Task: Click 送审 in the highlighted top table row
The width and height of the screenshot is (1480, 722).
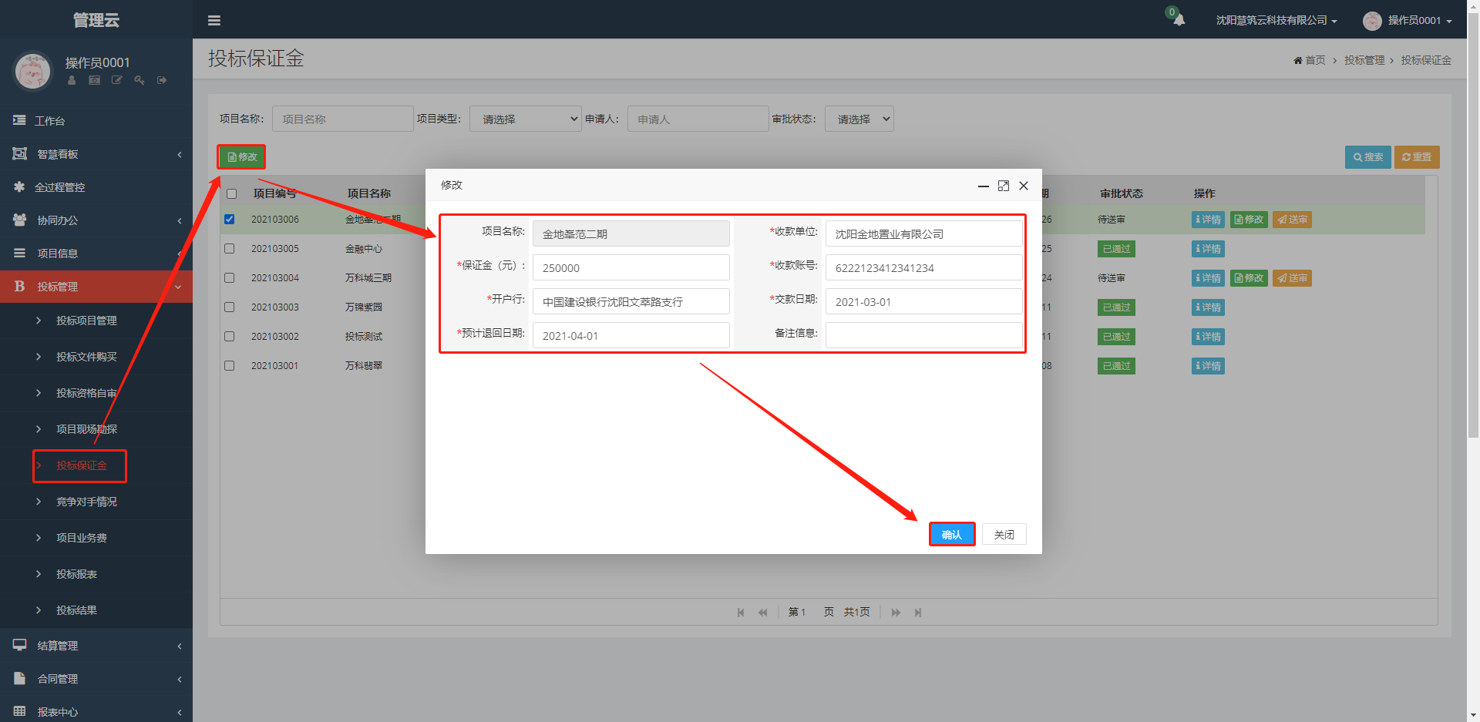Action: [x=1292, y=220]
